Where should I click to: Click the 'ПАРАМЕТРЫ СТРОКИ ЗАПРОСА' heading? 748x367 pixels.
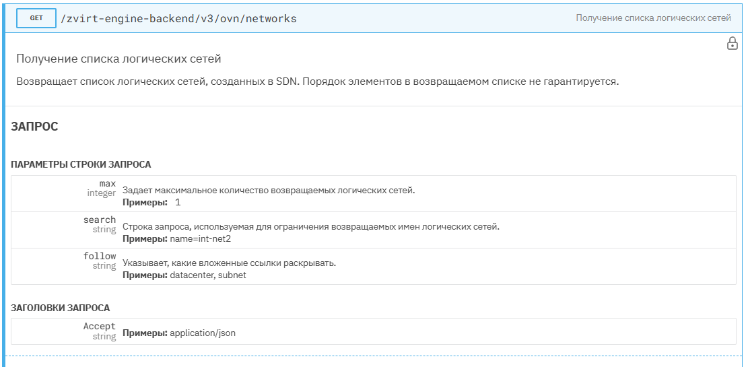tap(81, 165)
